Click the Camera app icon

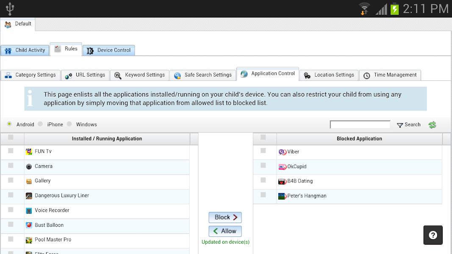29,167
